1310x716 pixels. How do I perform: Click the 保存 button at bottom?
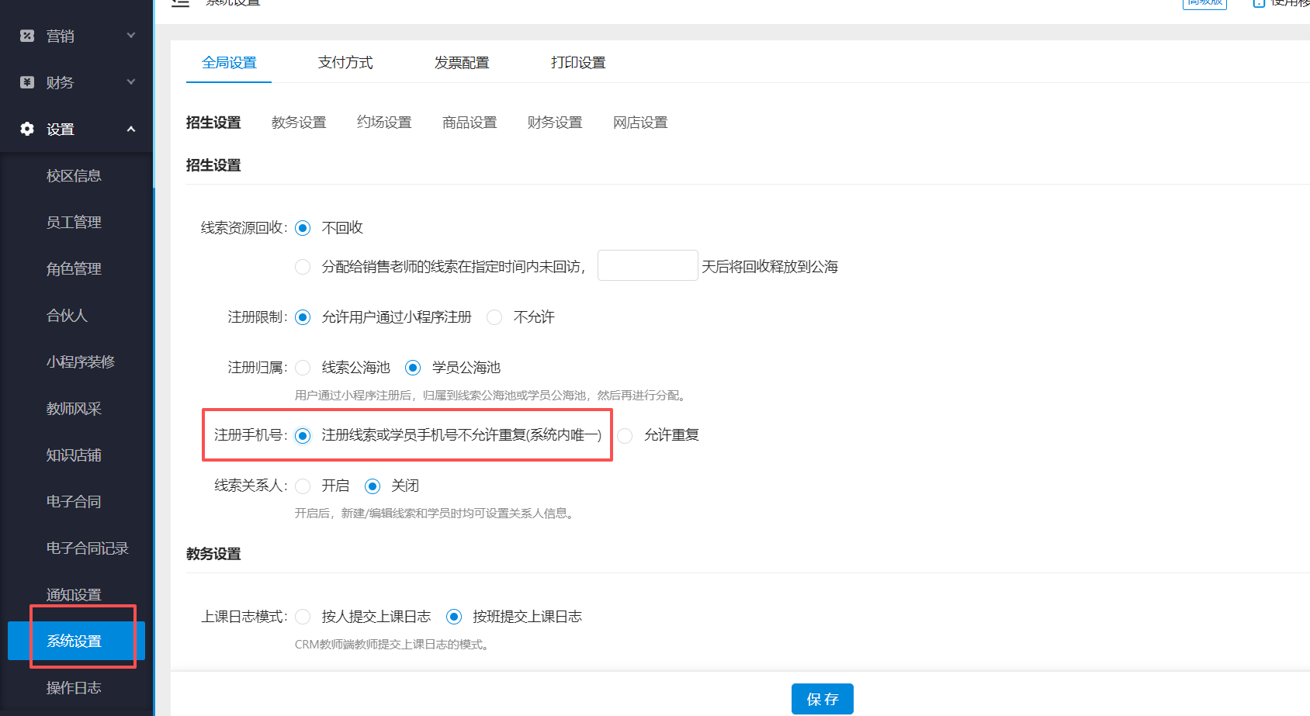point(822,698)
